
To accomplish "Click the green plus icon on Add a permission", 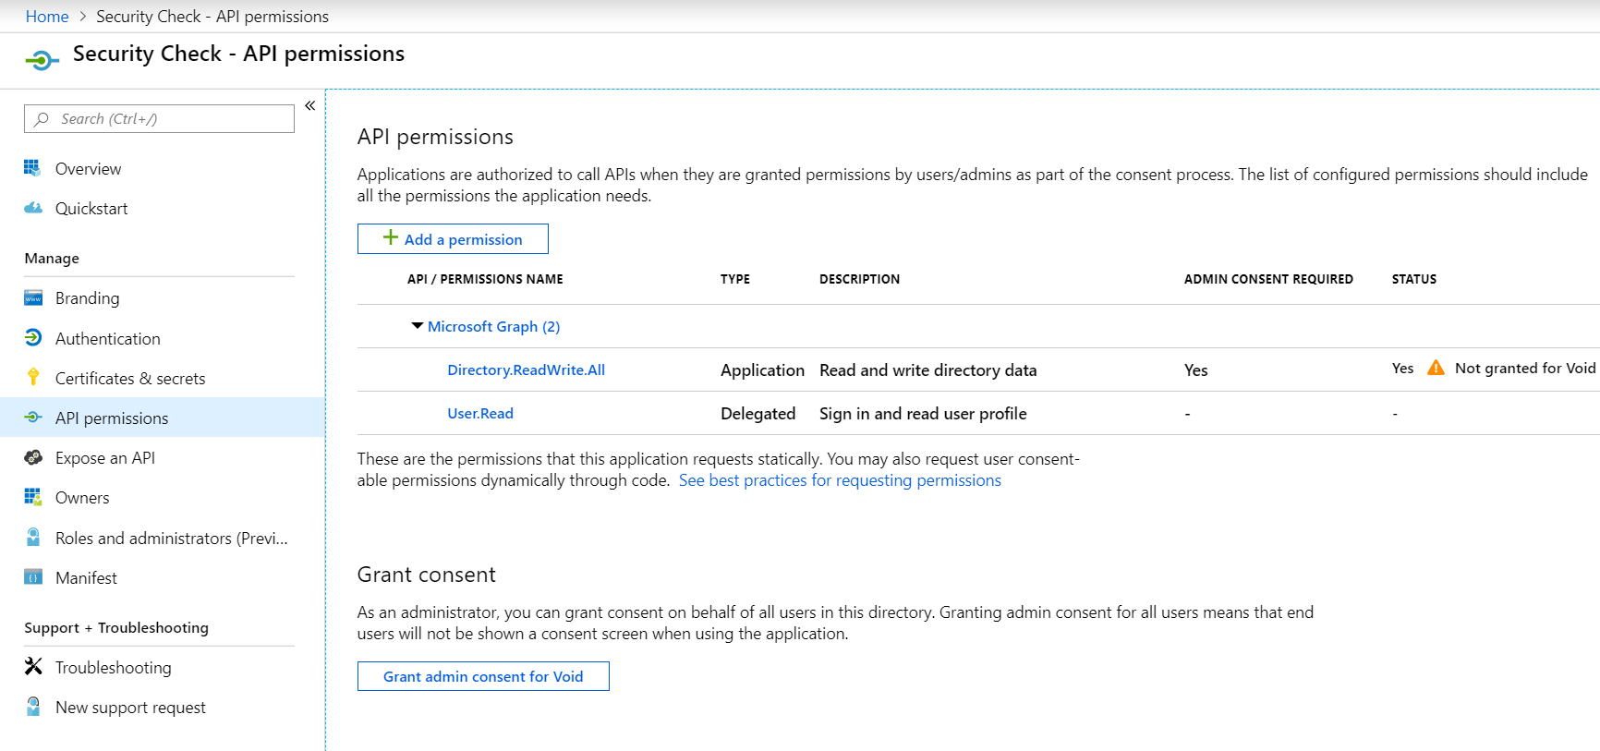I will (x=391, y=238).
